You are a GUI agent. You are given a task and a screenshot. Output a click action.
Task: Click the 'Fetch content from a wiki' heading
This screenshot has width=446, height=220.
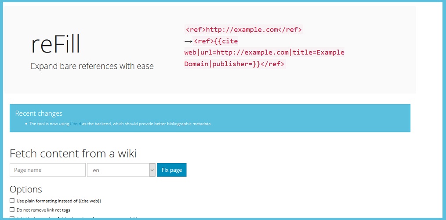point(73,153)
